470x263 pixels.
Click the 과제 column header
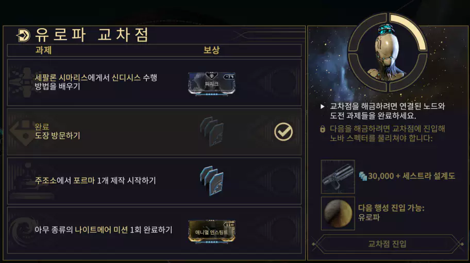[43, 50]
